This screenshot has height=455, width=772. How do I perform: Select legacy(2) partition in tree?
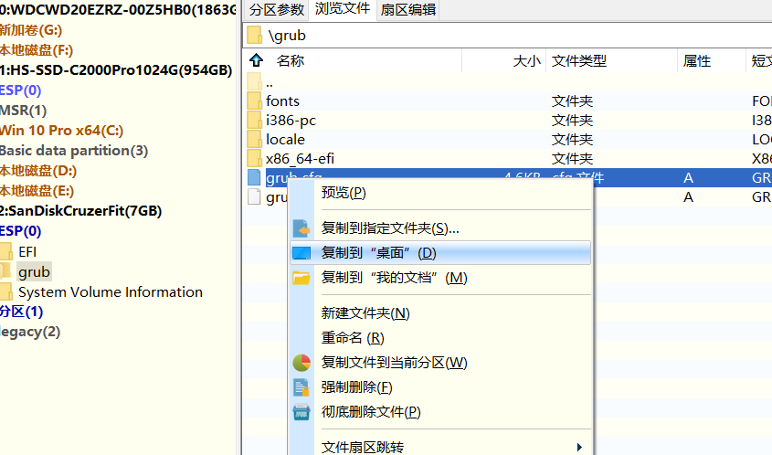click(29, 332)
